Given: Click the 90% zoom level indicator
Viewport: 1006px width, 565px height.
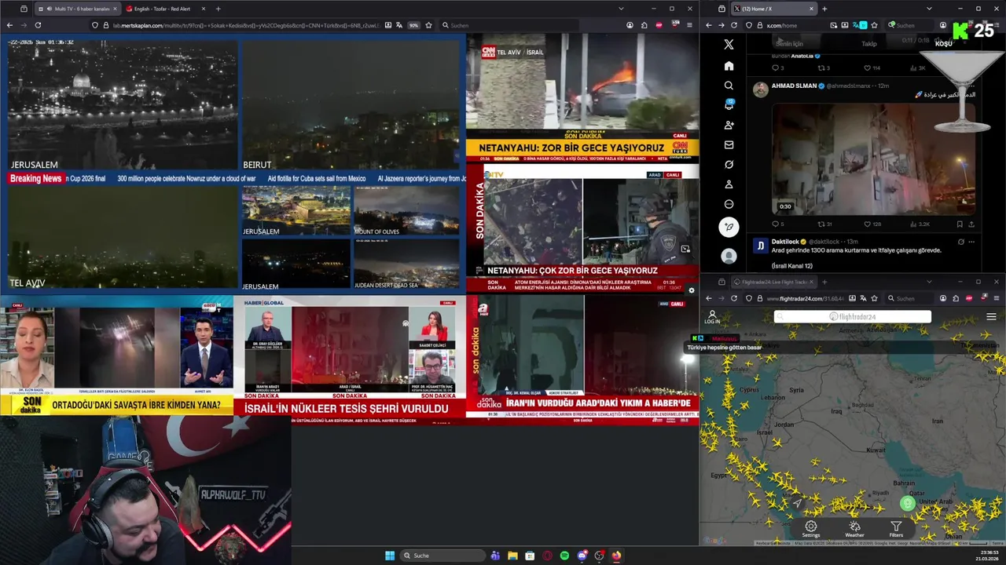Looking at the screenshot, I should [413, 25].
